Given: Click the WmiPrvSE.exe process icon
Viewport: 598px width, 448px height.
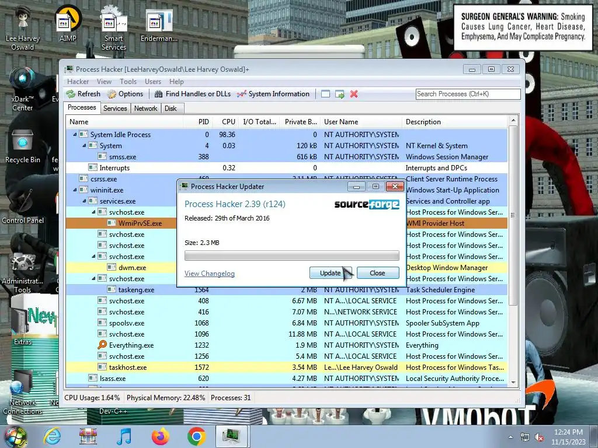Looking at the screenshot, I should tap(112, 223).
